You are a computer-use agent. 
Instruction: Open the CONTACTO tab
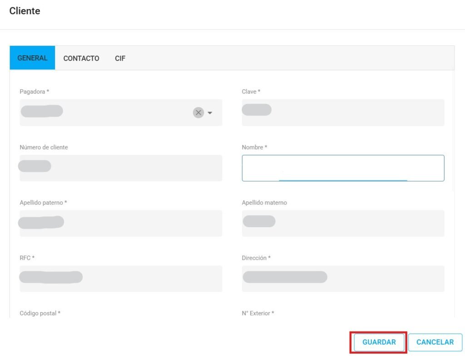81,59
